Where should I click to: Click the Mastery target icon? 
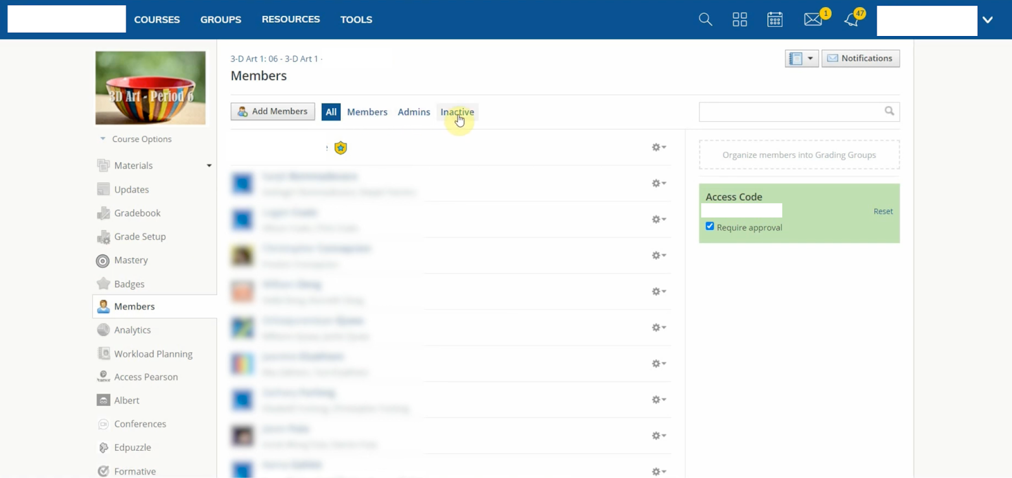tap(103, 261)
